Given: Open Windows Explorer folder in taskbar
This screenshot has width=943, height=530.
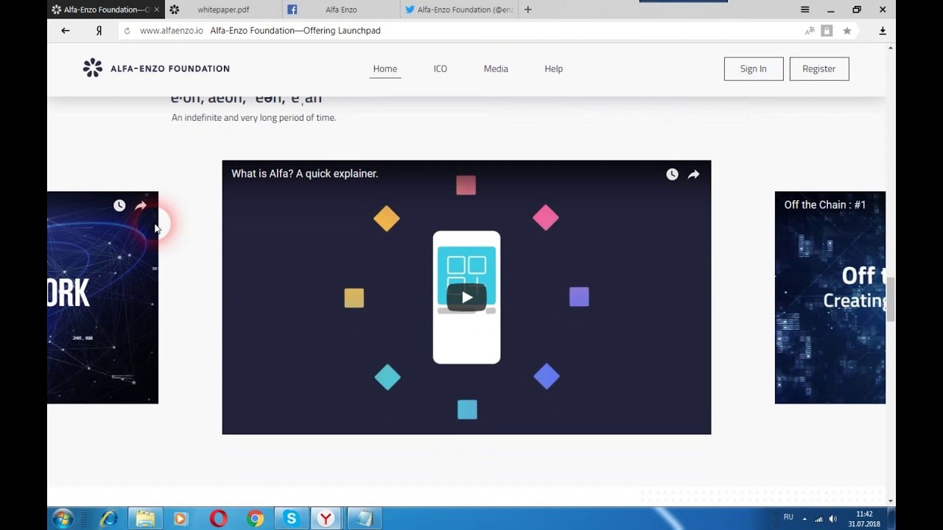Looking at the screenshot, I should (x=145, y=518).
